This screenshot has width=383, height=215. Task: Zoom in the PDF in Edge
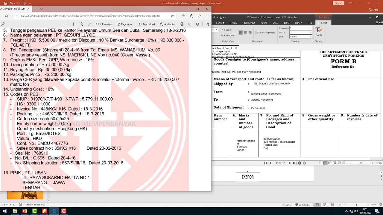[73, 24]
